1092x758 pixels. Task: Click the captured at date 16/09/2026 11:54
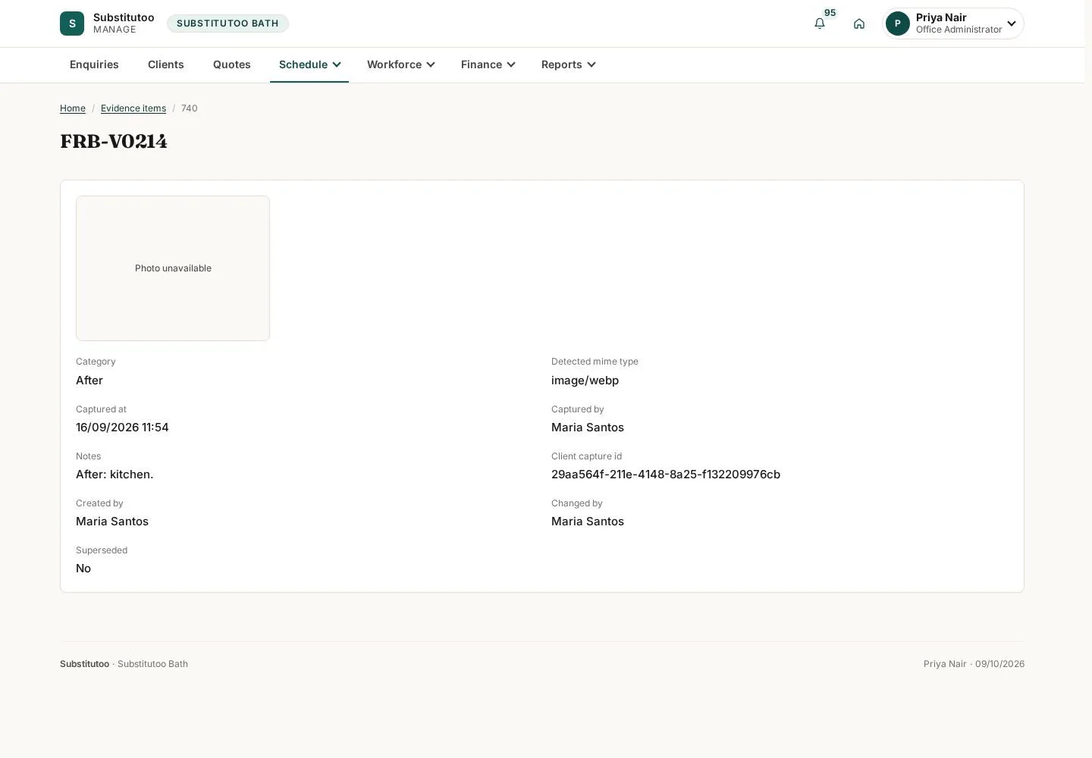click(122, 428)
